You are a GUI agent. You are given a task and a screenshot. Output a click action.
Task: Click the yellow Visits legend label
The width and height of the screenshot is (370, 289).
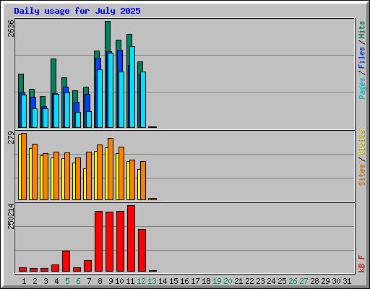point(362,143)
